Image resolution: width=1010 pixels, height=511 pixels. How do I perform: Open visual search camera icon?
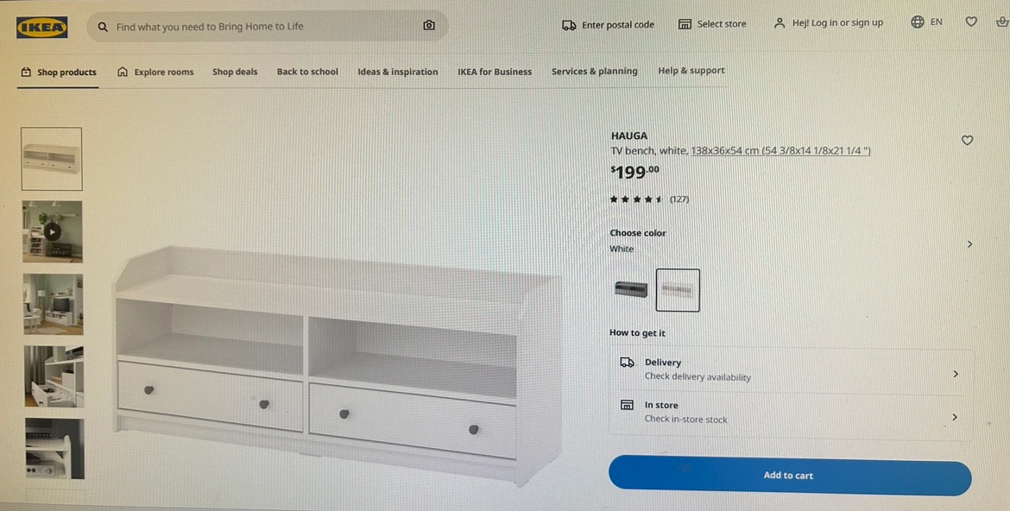tap(429, 26)
